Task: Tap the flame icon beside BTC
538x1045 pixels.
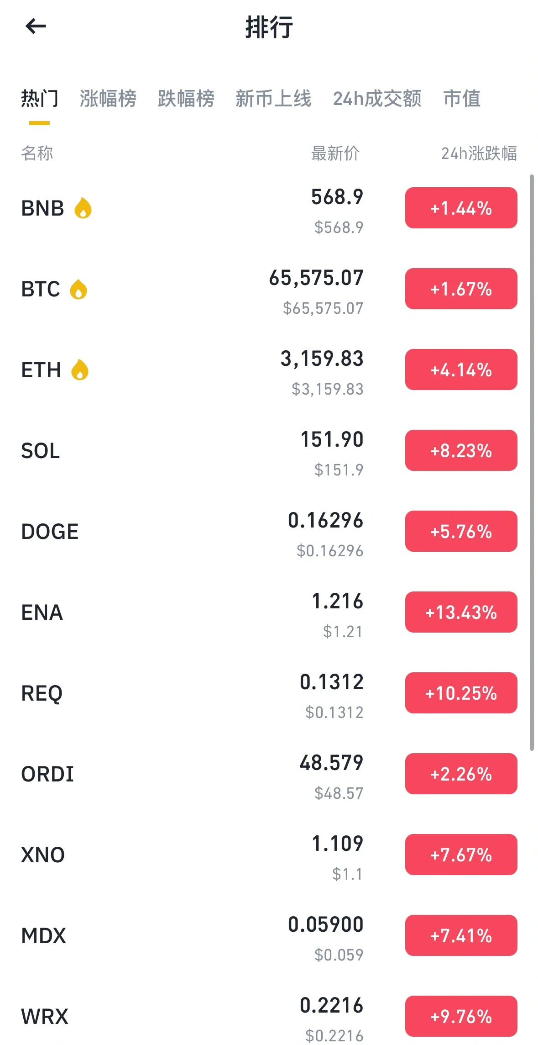Action: tap(78, 289)
